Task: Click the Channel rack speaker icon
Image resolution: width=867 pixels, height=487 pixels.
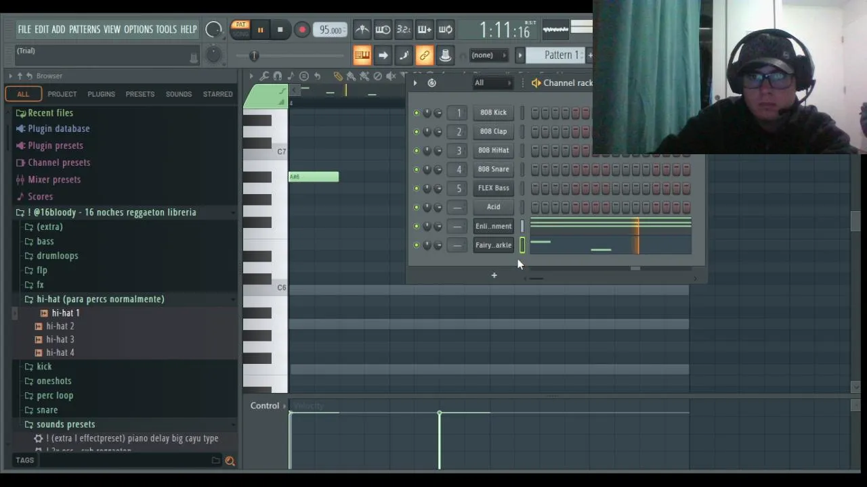Action: point(536,83)
